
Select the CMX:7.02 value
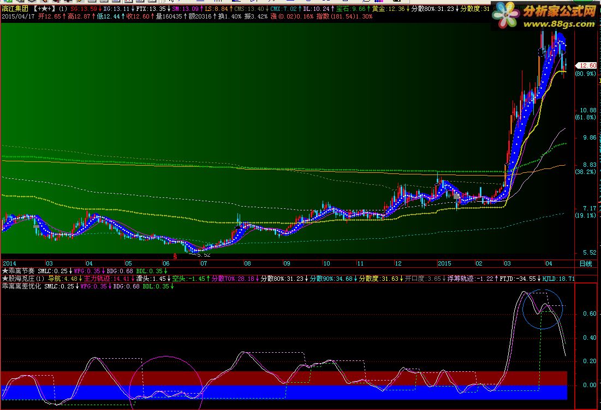pos(284,8)
